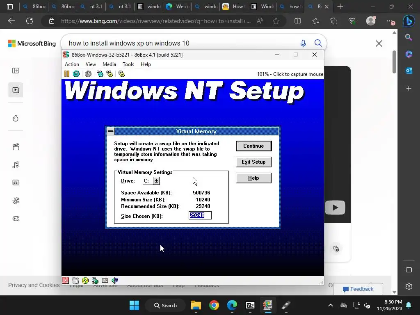Viewport: 420px width, 315px height.
Task: Play the video behind 86Box window
Action: [335, 207]
